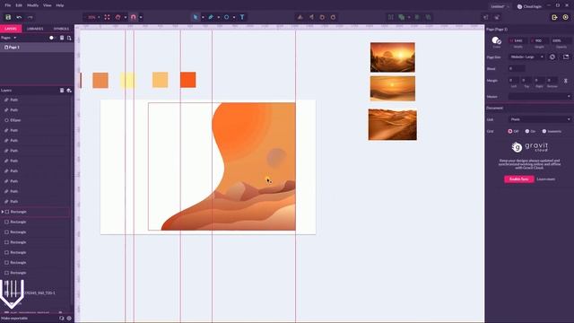Image resolution: width=574 pixels, height=323 pixels.
Task: Expand the selected Rectangle group layer
Action: click(x=3, y=212)
